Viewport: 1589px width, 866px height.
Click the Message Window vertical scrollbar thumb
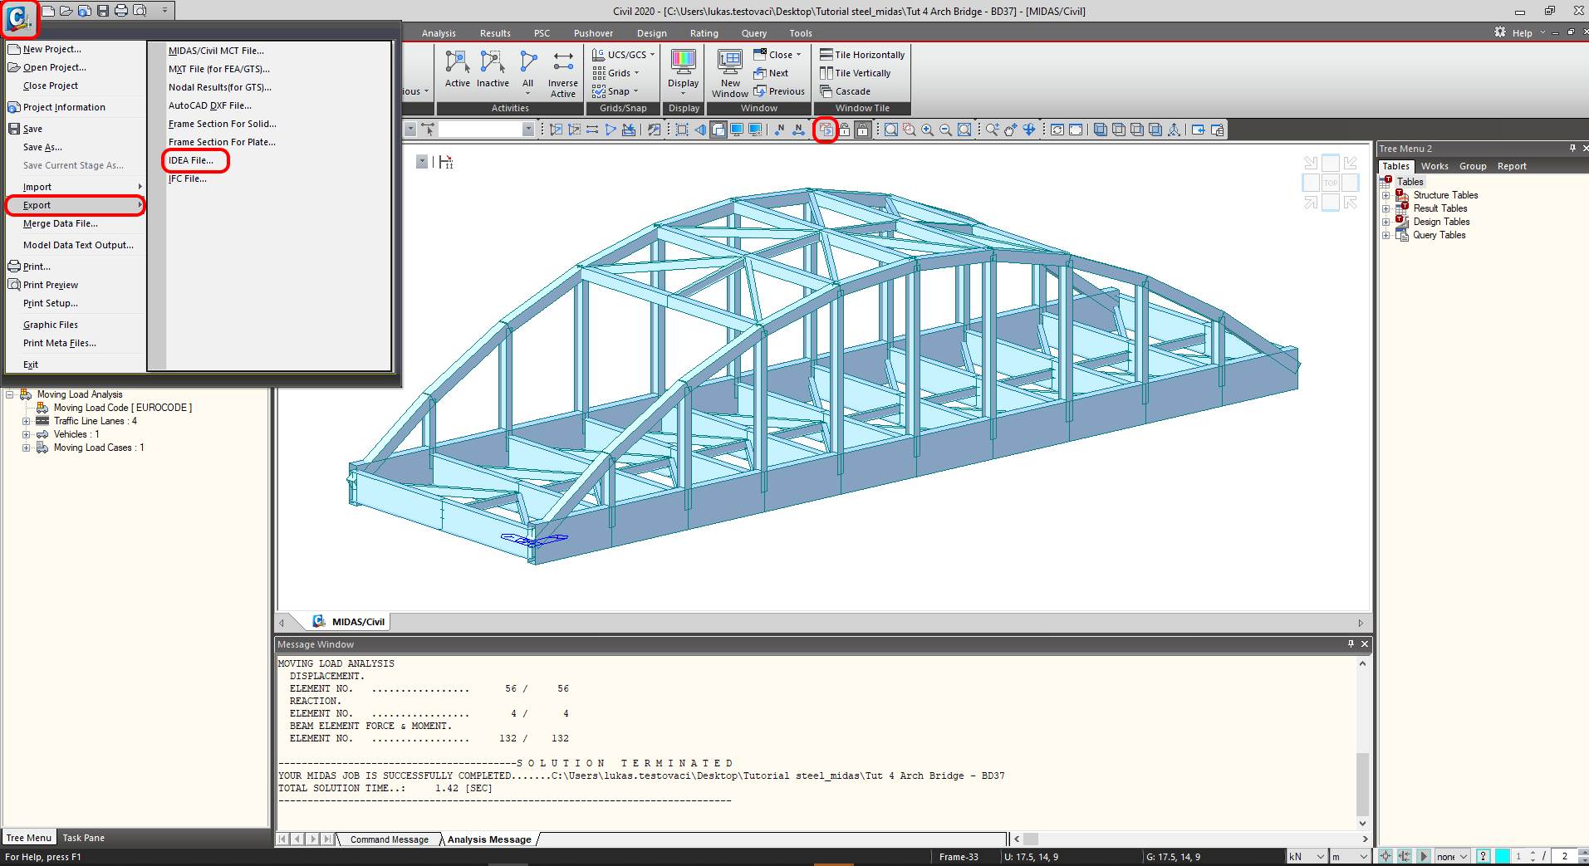(x=1362, y=783)
